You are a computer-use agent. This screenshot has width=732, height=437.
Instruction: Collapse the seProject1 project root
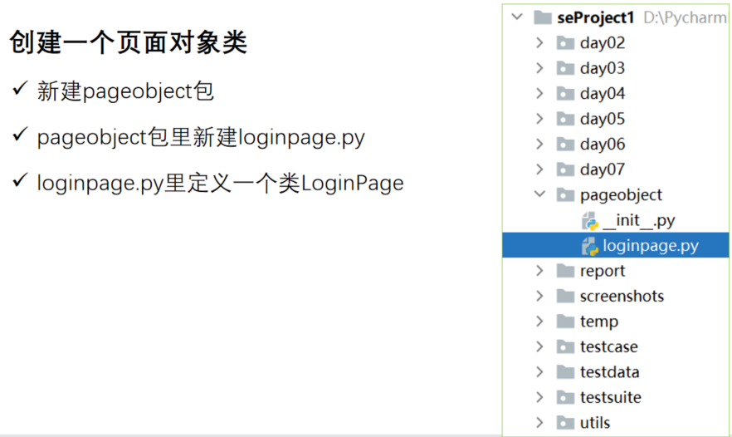coord(518,17)
